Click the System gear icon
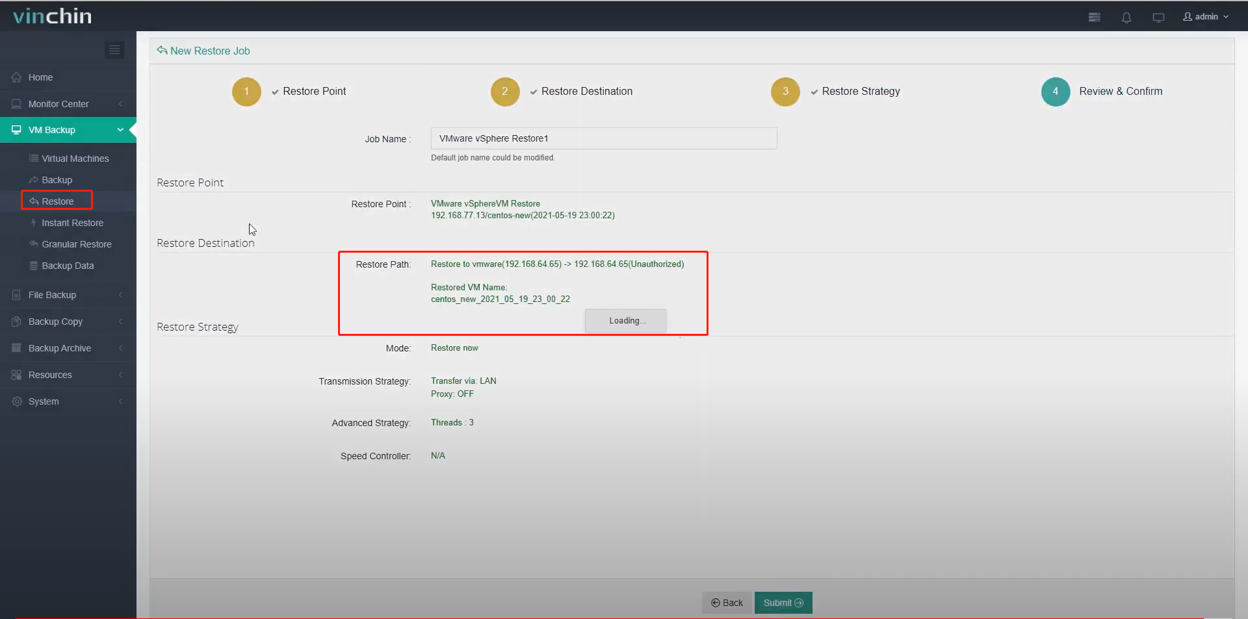The image size is (1248, 619). 16,401
